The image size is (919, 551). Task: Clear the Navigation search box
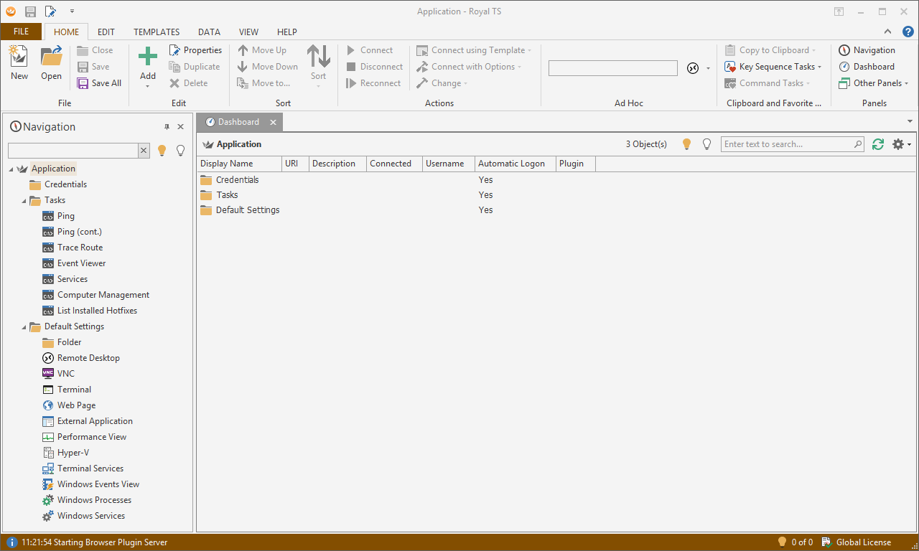pyautogui.click(x=144, y=151)
